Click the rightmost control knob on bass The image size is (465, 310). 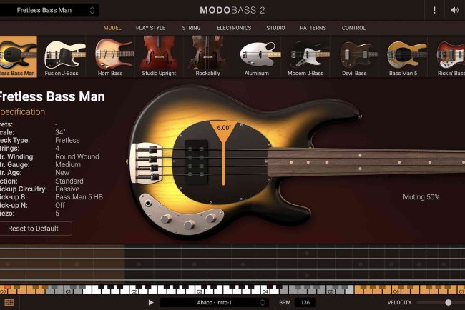[x=211, y=219]
